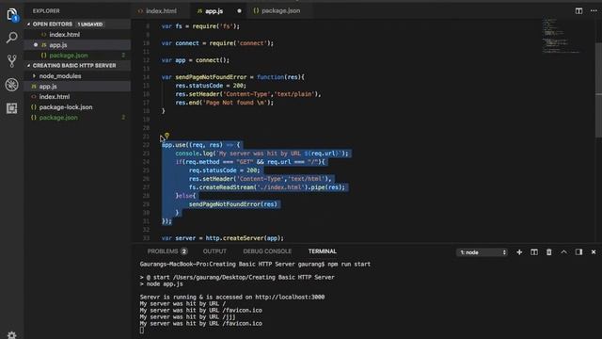Click the fs.createReadStream code line
Image resolution: width=602 pixels, height=339 pixels.
coord(267,187)
